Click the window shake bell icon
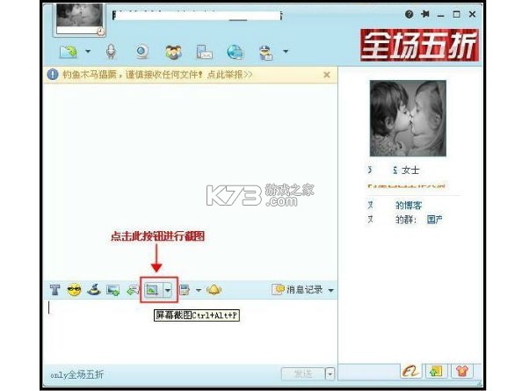This screenshot has width=522, height=391. (x=214, y=290)
